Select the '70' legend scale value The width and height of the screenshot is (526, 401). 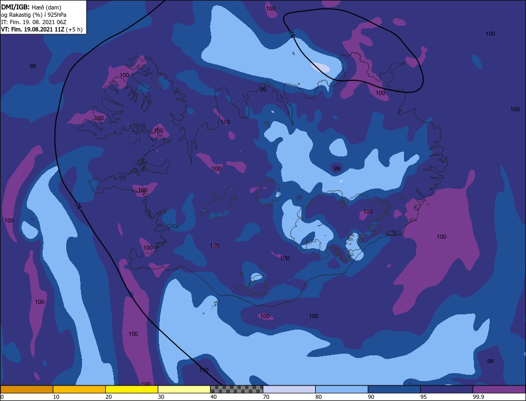[x=266, y=397]
